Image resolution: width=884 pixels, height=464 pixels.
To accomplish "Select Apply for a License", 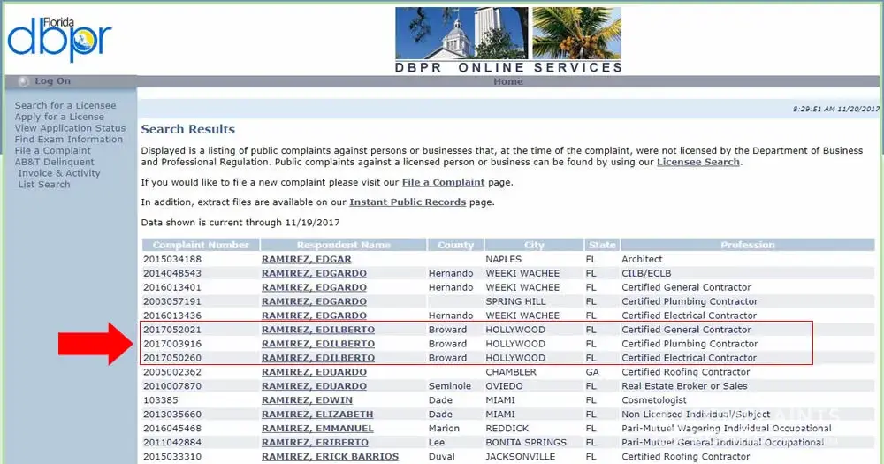I will click(59, 117).
